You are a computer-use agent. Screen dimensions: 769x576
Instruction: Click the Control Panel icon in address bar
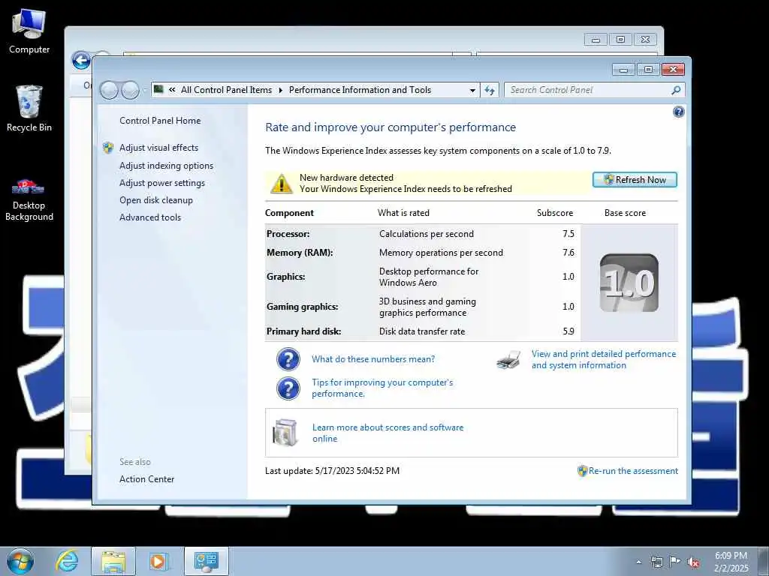pyautogui.click(x=158, y=89)
